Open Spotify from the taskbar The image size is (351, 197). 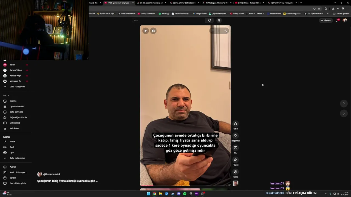click(x=185, y=194)
